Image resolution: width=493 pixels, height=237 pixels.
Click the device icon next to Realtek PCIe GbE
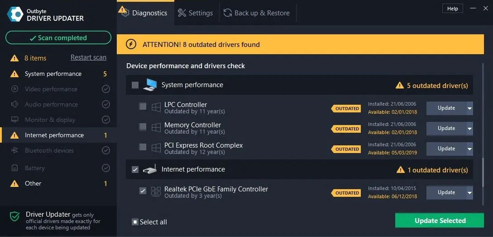[156, 191]
